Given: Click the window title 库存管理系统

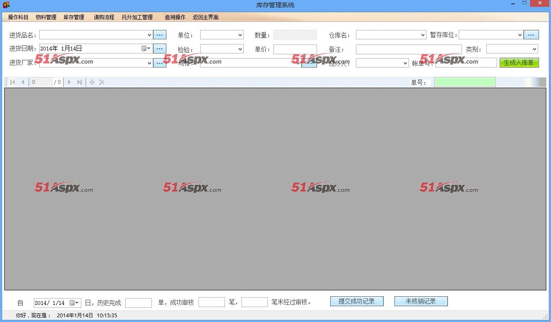Looking at the screenshot, I should tap(275, 5).
